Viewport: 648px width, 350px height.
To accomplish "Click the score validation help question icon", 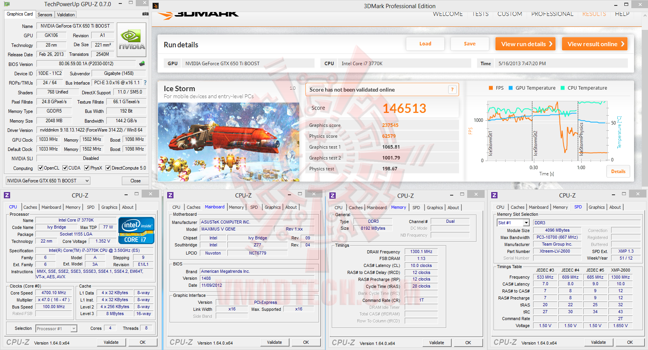I will tap(452, 90).
